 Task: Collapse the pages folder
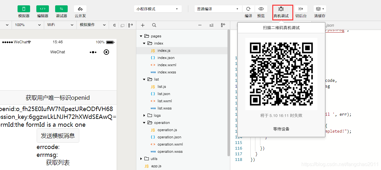(x=141, y=36)
